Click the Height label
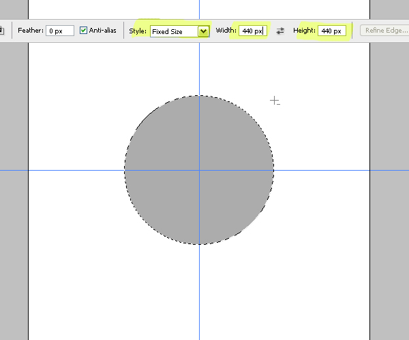The height and width of the screenshot is (340, 409). coord(305,31)
